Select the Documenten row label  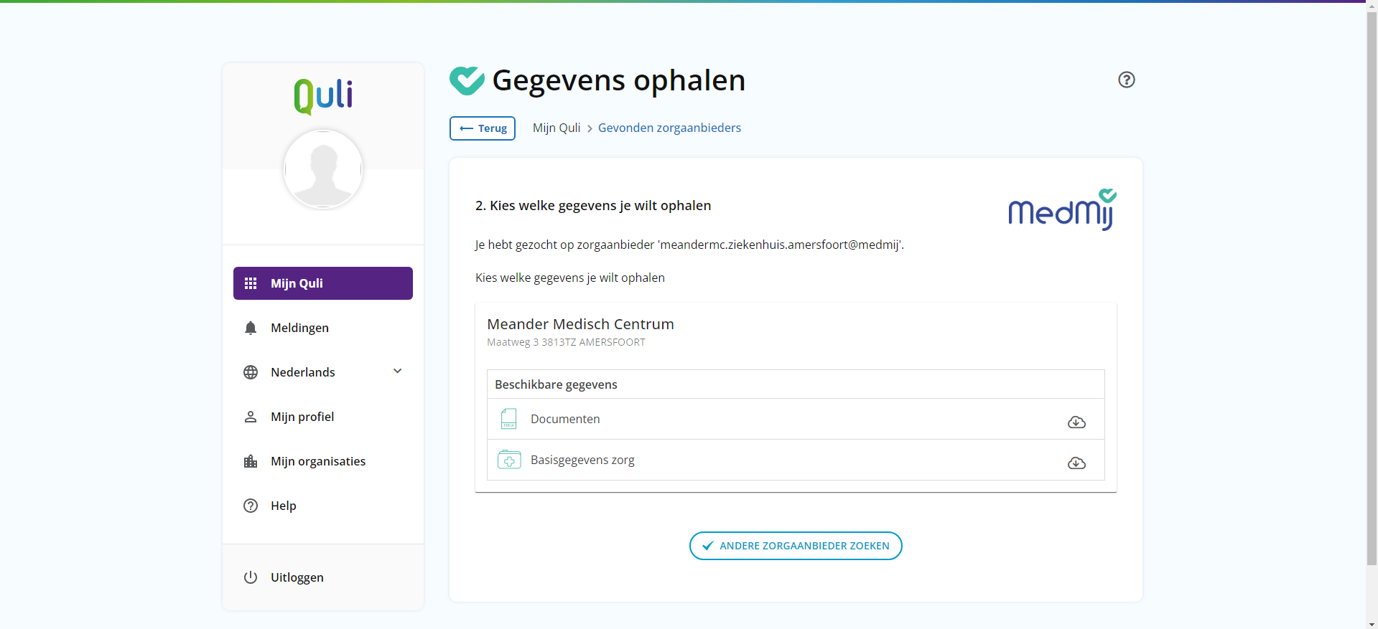click(x=565, y=419)
